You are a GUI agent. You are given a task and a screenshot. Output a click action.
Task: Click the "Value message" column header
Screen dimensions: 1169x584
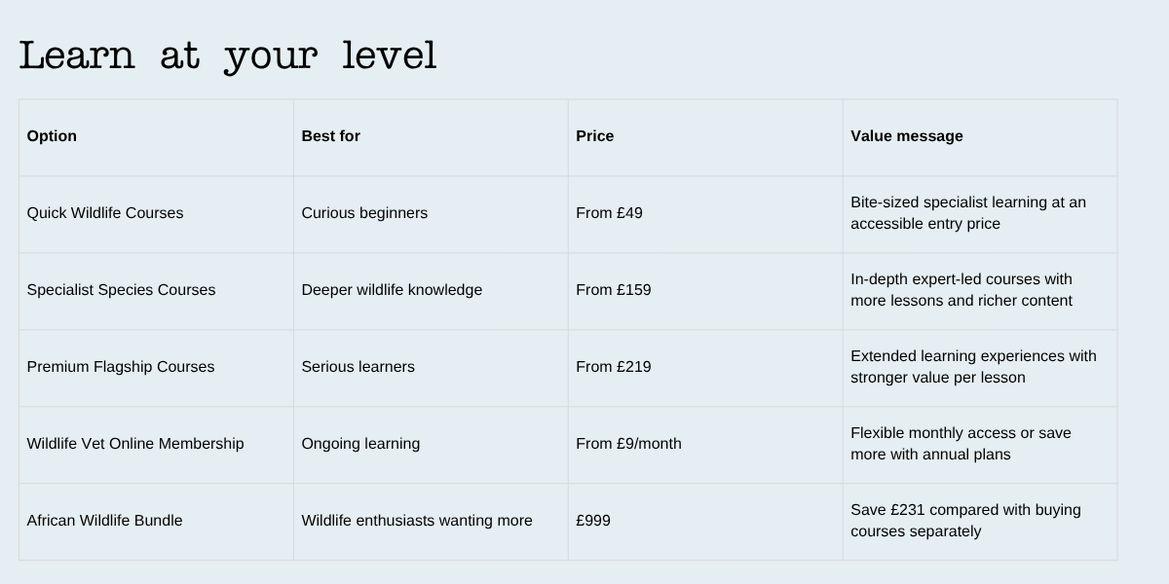coord(906,136)
